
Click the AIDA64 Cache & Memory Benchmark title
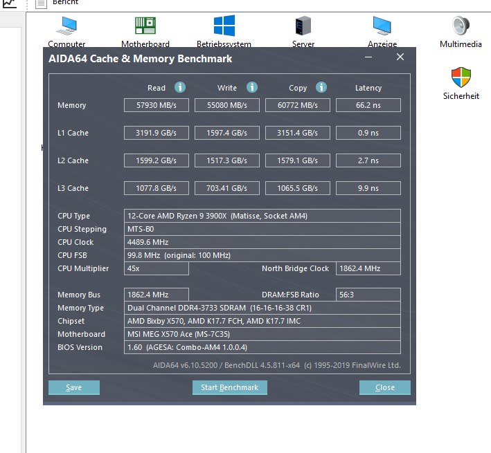coord(141,59)
